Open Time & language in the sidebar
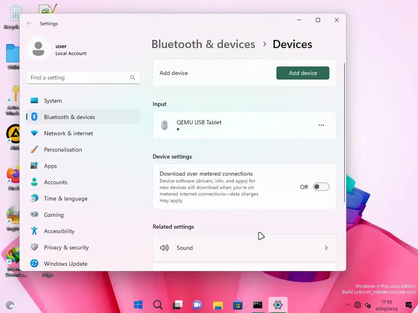 point(83,198)
